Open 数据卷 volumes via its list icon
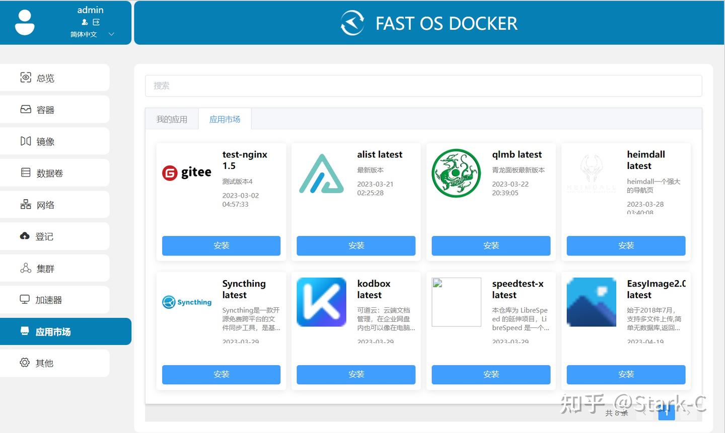This screenshot has width=725, height=433. [x=26, y=172]
